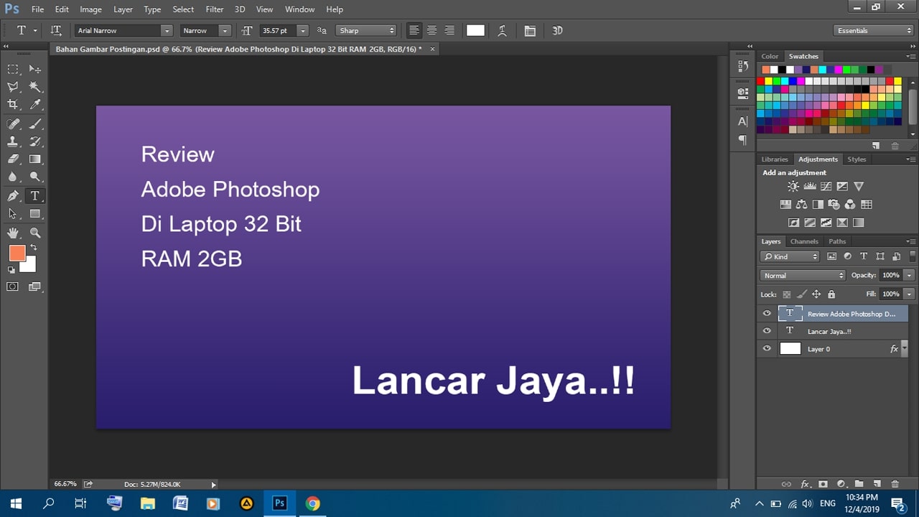Select the Dodge tool
This screenshot has height=517, width=919.
click(x=34, y=177)
